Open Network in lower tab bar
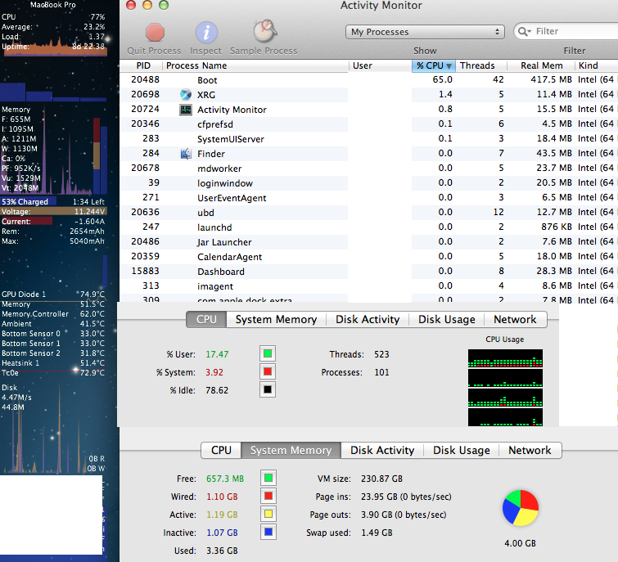The height and width of the screenshot is (562, 618). pos(530,450)
